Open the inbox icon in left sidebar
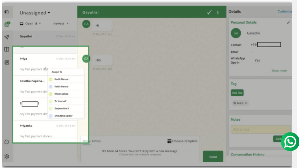The height and width of the screenshot is (168, 299). click(7, 24)
